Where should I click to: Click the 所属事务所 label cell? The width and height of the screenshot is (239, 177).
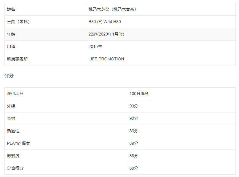pos(17,59)
